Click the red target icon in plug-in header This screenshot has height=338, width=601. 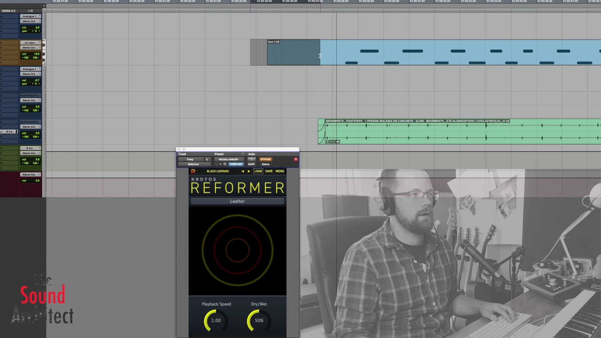pyautogui.click(x=296, y=160)
